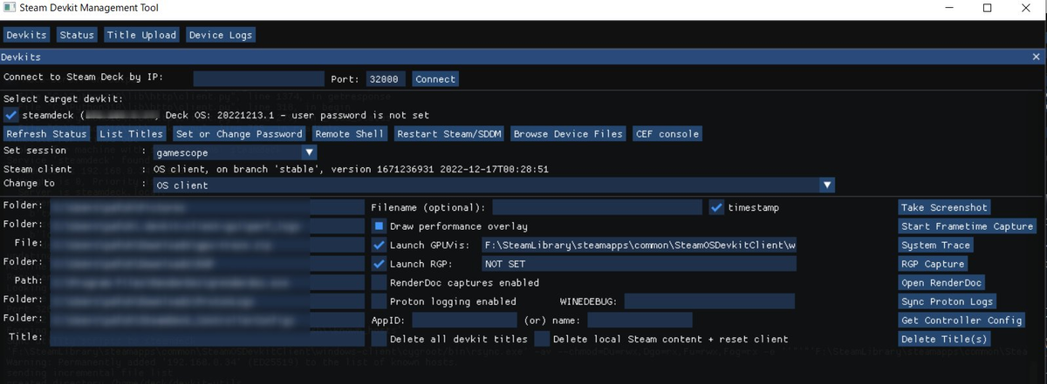Click RGP Capture
This screenshot has width=1047, height=384.
pos(933,264)
